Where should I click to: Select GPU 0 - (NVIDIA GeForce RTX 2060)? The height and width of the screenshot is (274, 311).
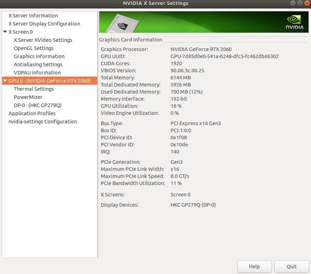50,81
